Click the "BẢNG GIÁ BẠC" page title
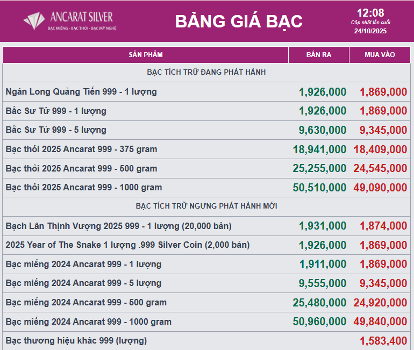The image size is (414, 350). [239, 21]
